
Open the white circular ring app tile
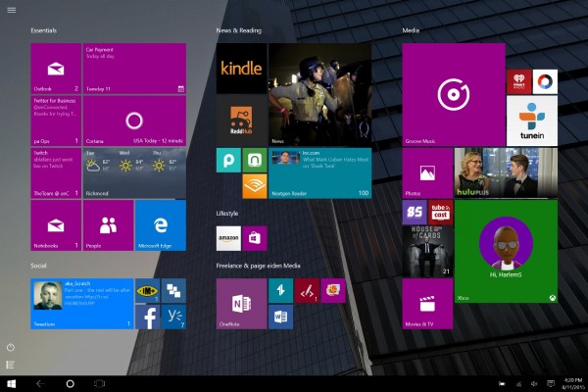coord(545,81)
